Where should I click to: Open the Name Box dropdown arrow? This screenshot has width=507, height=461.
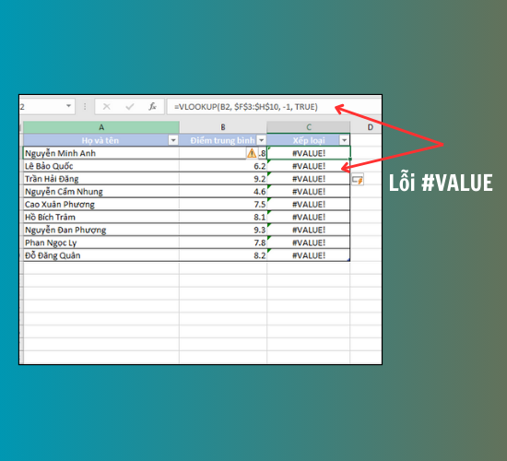(x=68, y=106)
